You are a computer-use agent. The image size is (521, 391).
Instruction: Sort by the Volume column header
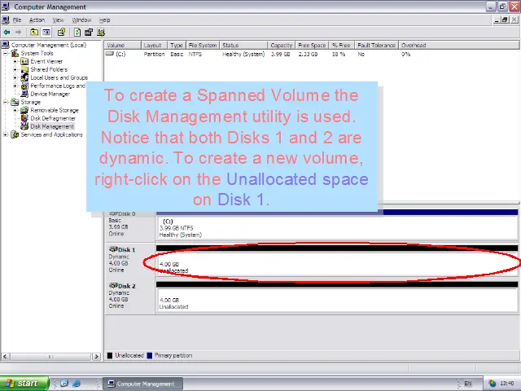click(x=123, y=46)
